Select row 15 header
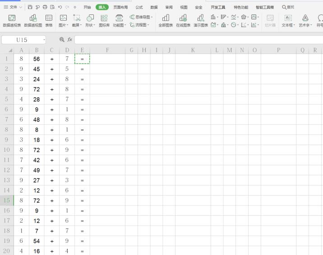Screen dimensions: 323x255 coord(7,200)
